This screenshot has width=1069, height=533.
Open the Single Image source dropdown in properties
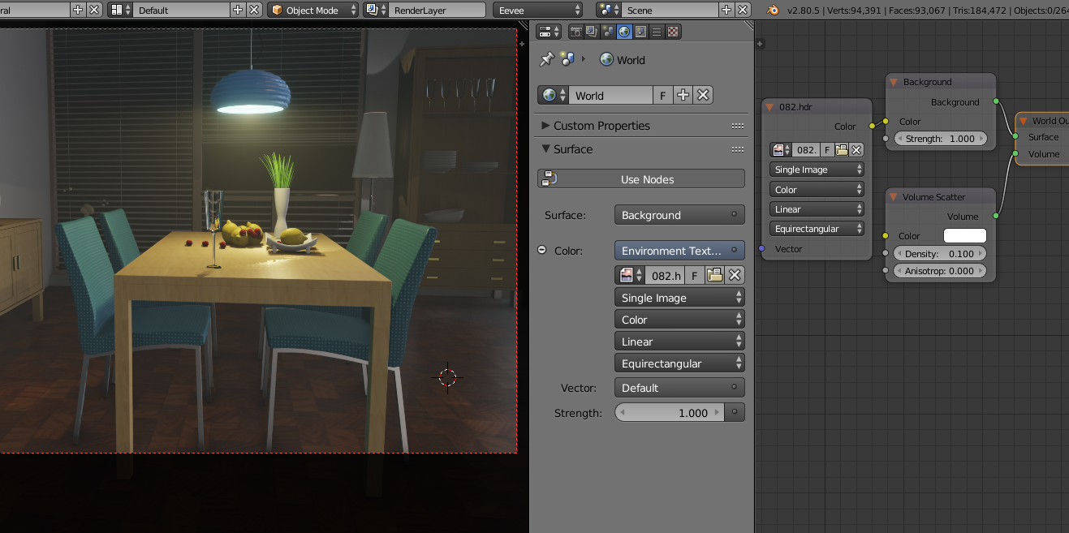point(679,298)
